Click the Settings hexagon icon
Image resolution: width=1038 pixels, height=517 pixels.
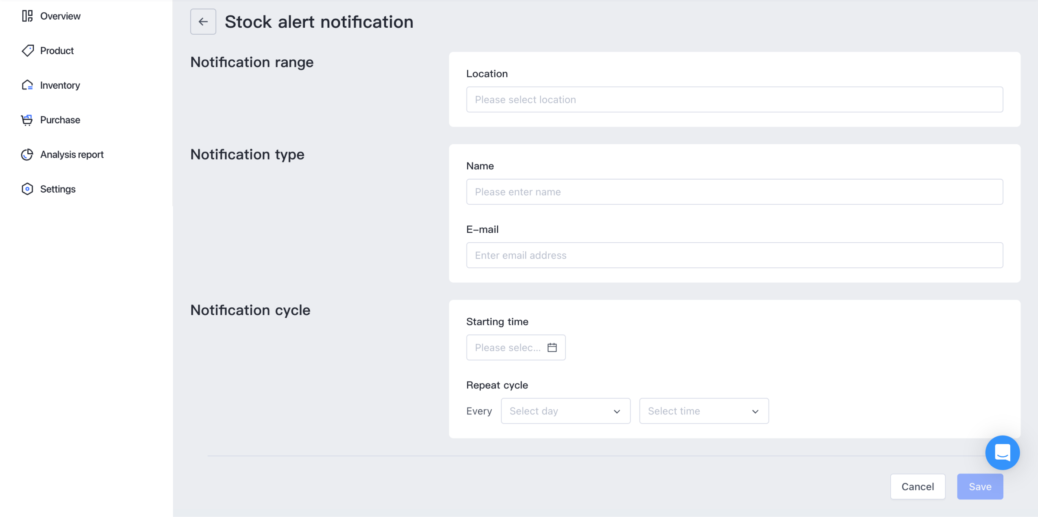point(27,189)
